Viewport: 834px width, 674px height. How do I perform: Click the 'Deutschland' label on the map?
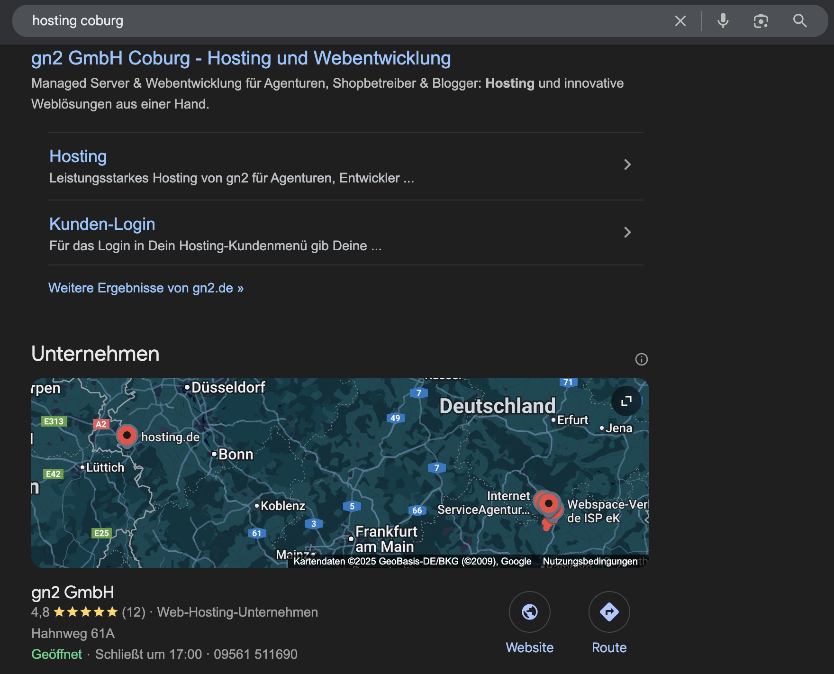point(497,406)
